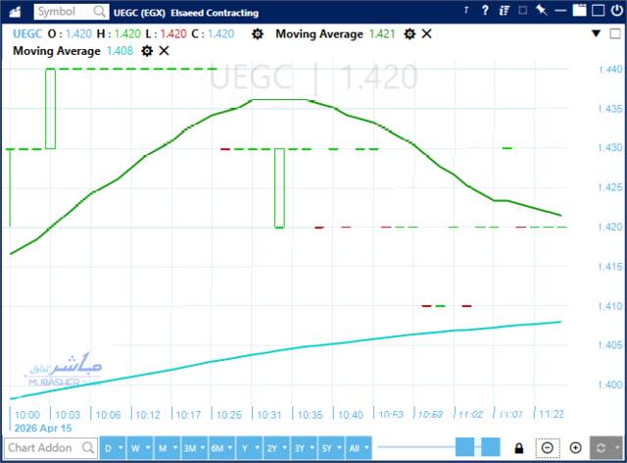Select the All time range
The height and width of the screenshot is (463, 627).
(355, 447)
